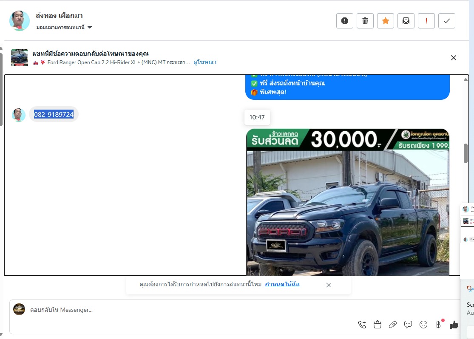474x339 pixels.
Task: Mark conversation as done with checkmark
Action: click(x=447, y=21)
